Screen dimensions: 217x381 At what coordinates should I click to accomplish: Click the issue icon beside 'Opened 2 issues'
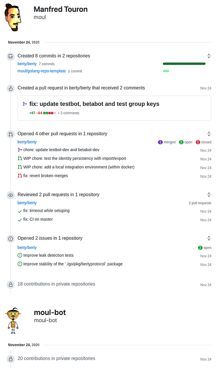(x=10, y=239)
